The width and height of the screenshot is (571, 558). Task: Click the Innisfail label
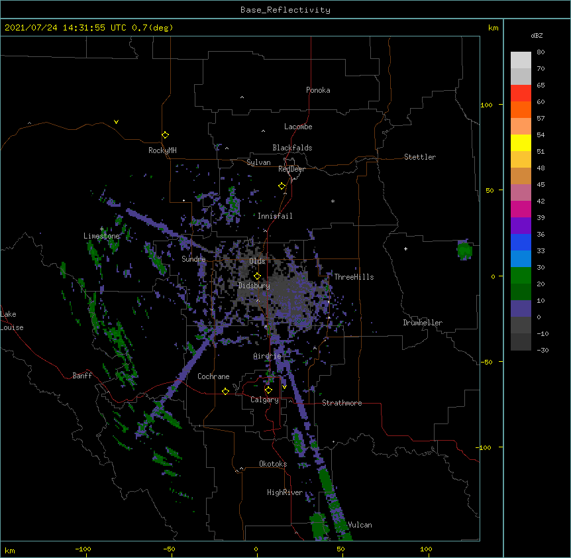coord(275,216)
